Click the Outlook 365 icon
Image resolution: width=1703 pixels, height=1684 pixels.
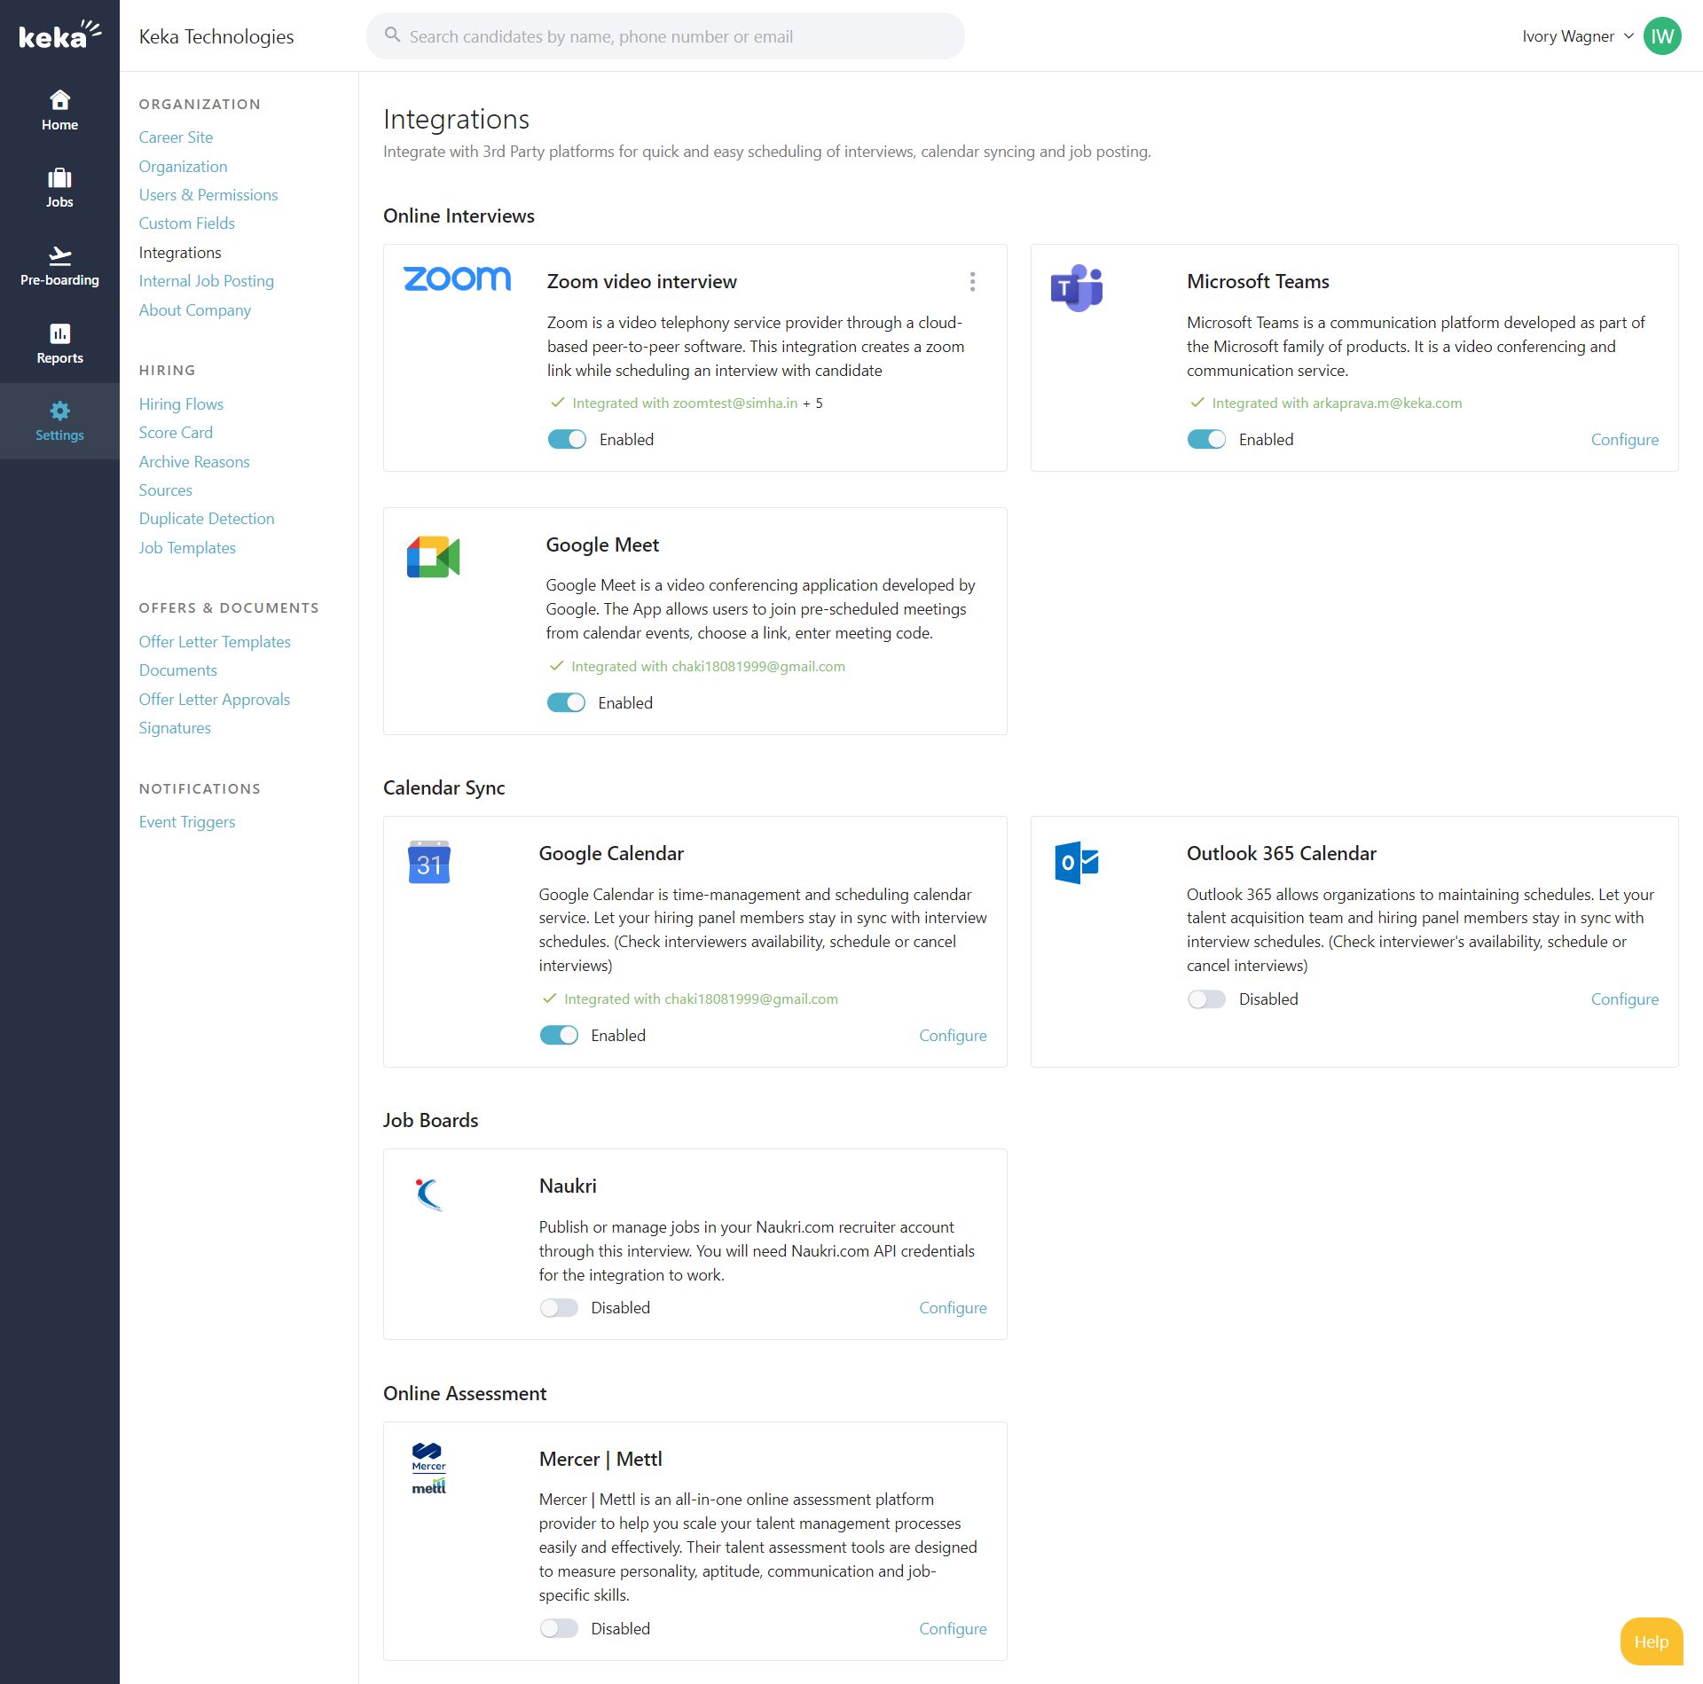(x=1077, y=862)
